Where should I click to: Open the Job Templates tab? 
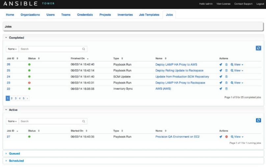[x=149, y=15]
